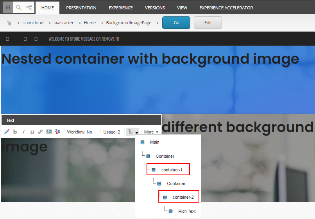
Task: Expand the chevron before sxastarter
Action: pos(49,23)
